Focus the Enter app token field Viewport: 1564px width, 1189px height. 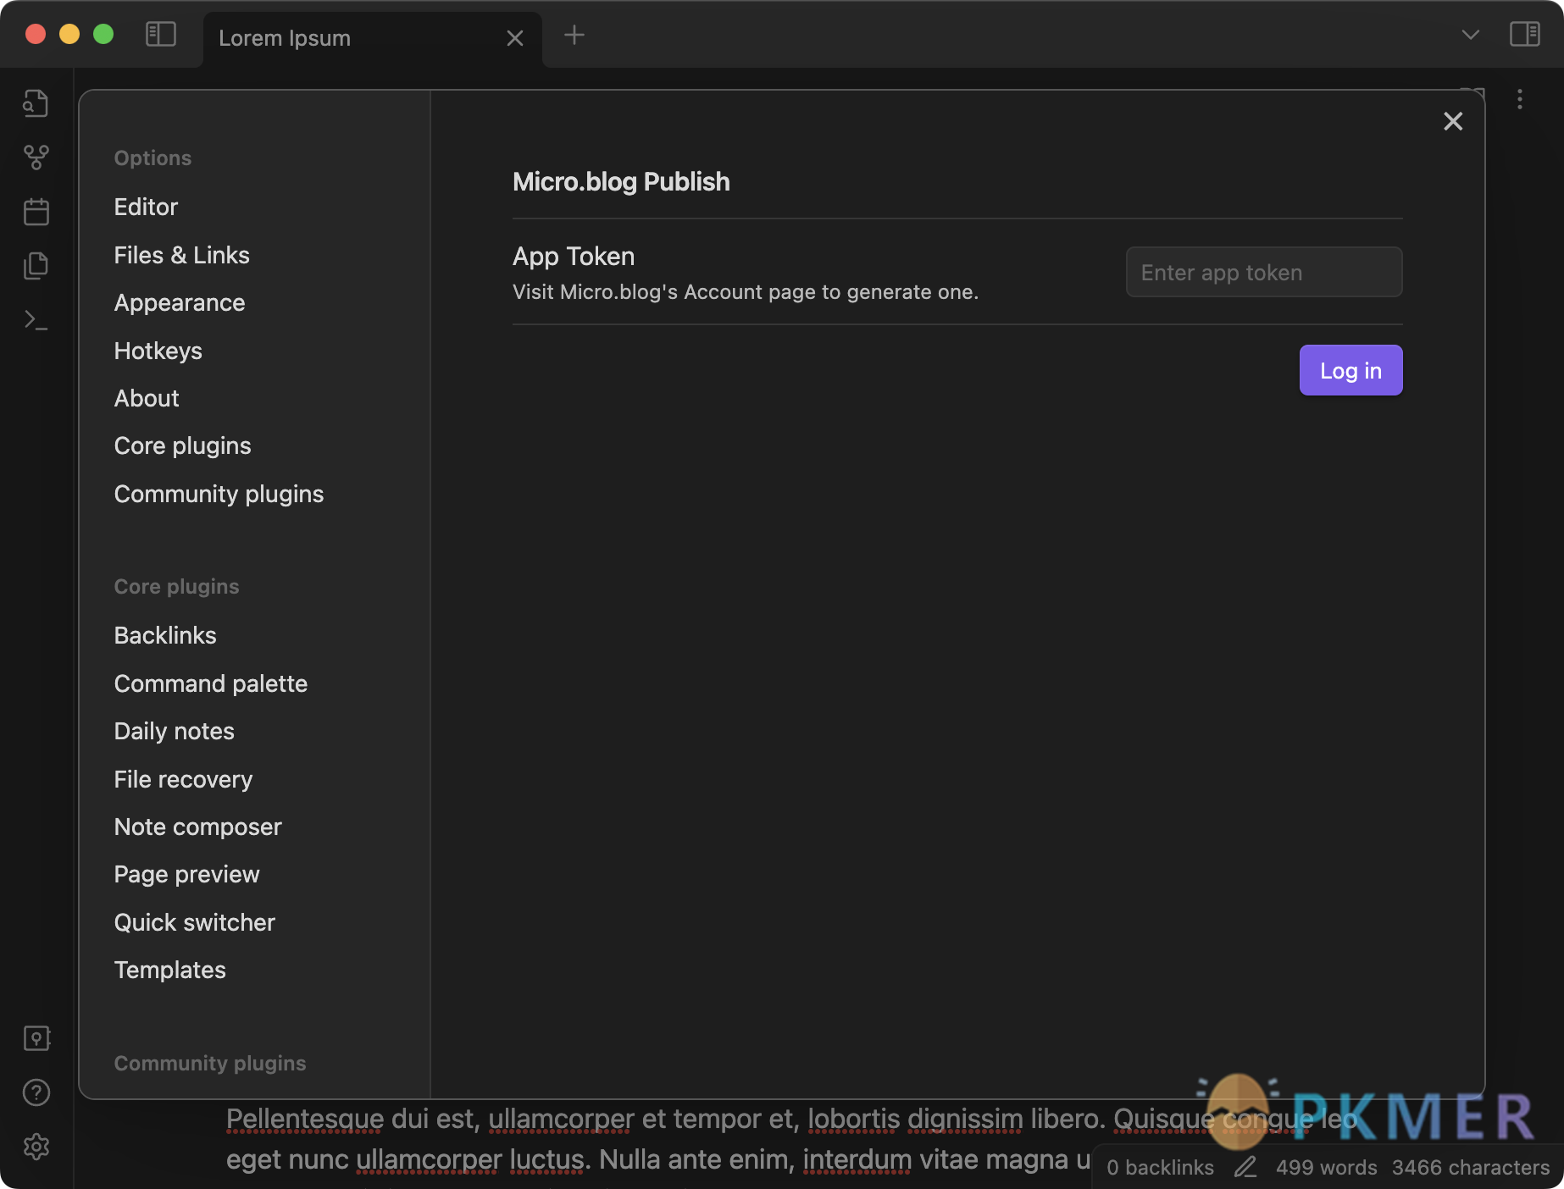(1264, 272)
